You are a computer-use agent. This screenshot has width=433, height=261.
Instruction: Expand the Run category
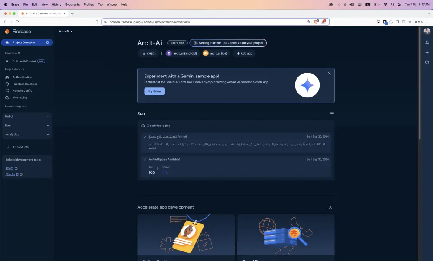tap(27, 125)
